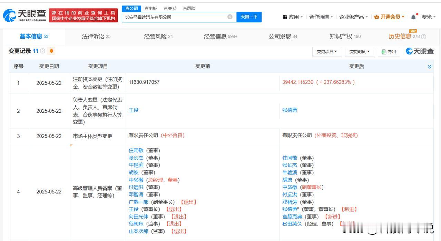Switch to the 知识产权 tab
Screen dimensions: 441x241
[345, 36]
